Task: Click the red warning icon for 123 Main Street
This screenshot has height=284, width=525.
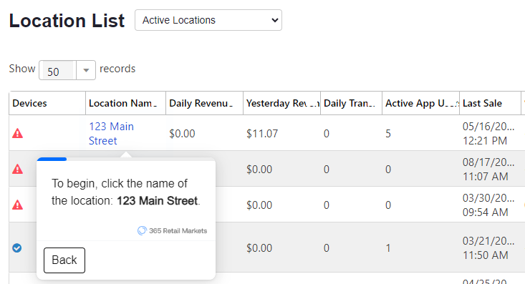Action: (x=17, y=134)
